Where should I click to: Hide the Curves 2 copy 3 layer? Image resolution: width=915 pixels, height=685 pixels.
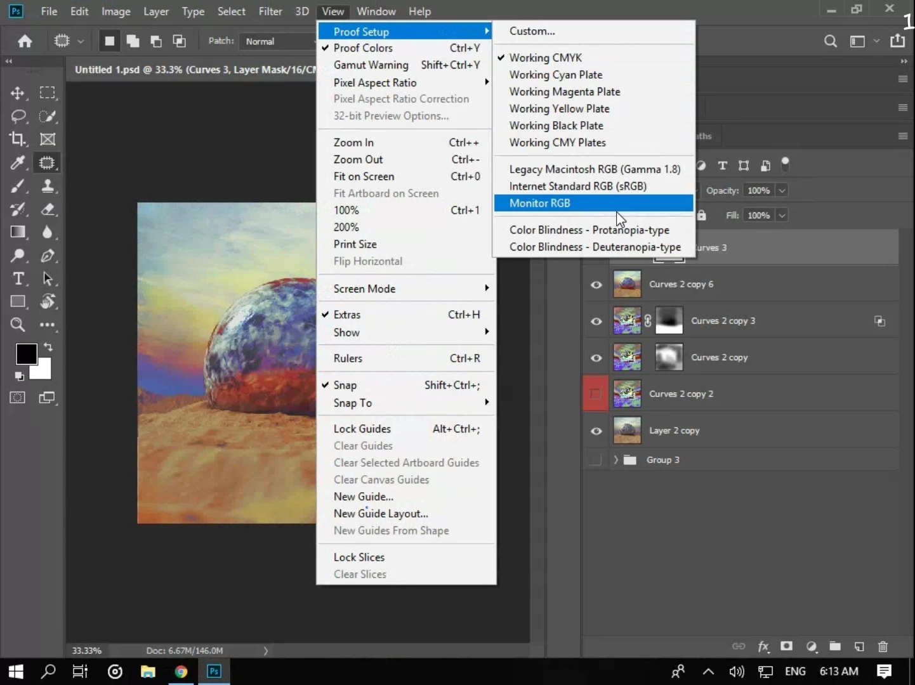(x=596, y=321)
